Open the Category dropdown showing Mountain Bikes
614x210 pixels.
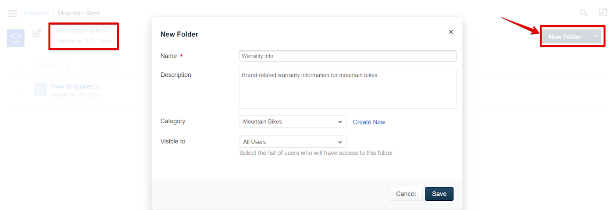(293, 122)
